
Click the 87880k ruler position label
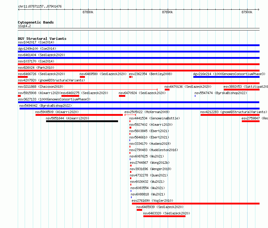(x=88, y=12)
